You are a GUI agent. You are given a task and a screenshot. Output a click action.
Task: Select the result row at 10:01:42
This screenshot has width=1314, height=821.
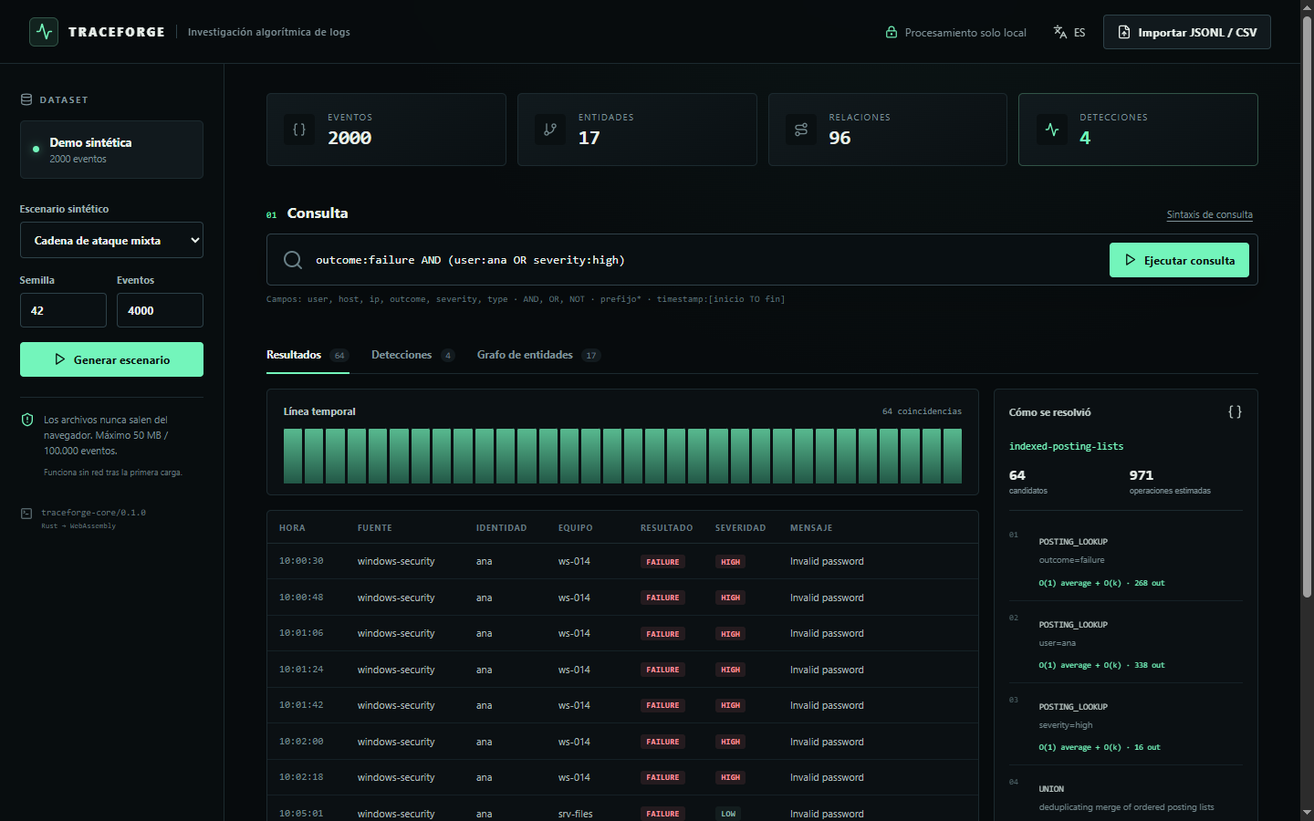[622, 705]
